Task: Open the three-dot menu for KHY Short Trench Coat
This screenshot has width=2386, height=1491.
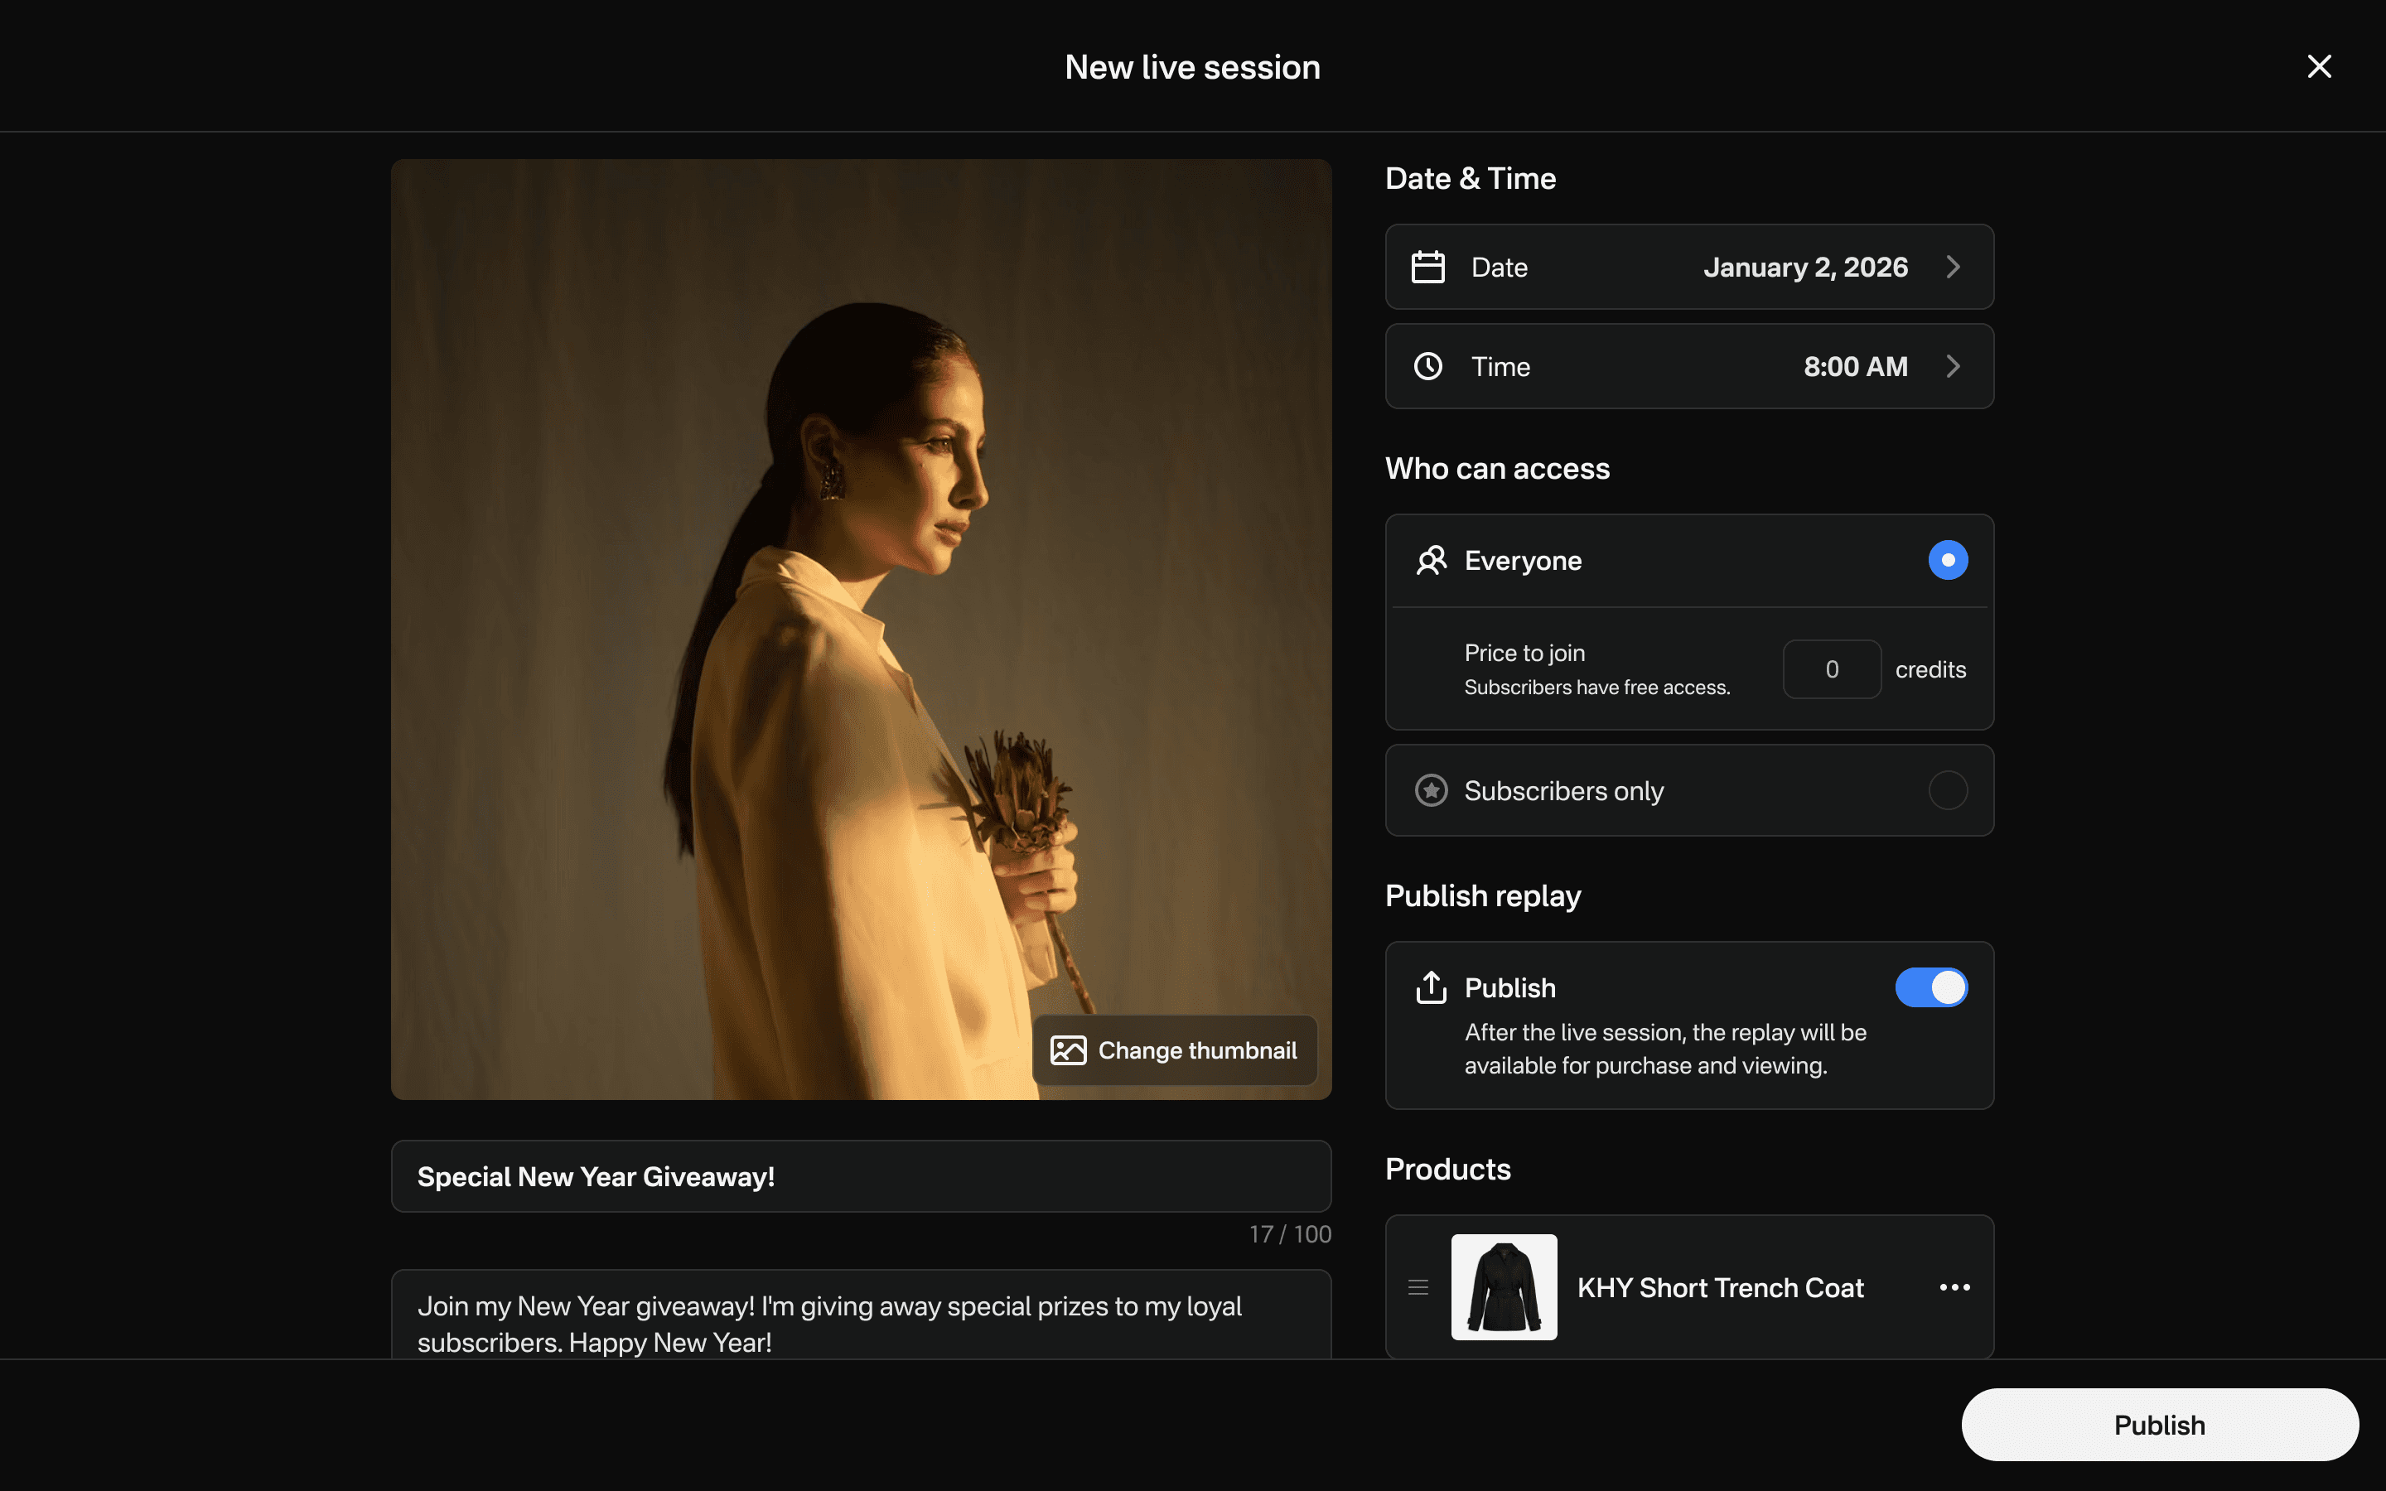Action: click(x=1954, y=1287)
